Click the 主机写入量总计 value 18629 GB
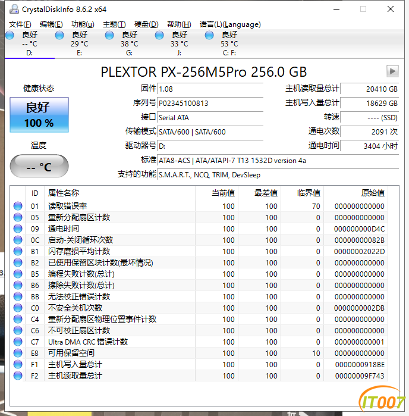The height and width of the screenshot is (416, 409). tap(370, 103)
